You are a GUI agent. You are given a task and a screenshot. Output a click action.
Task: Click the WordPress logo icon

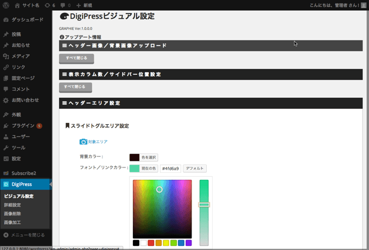click(6, 5)
